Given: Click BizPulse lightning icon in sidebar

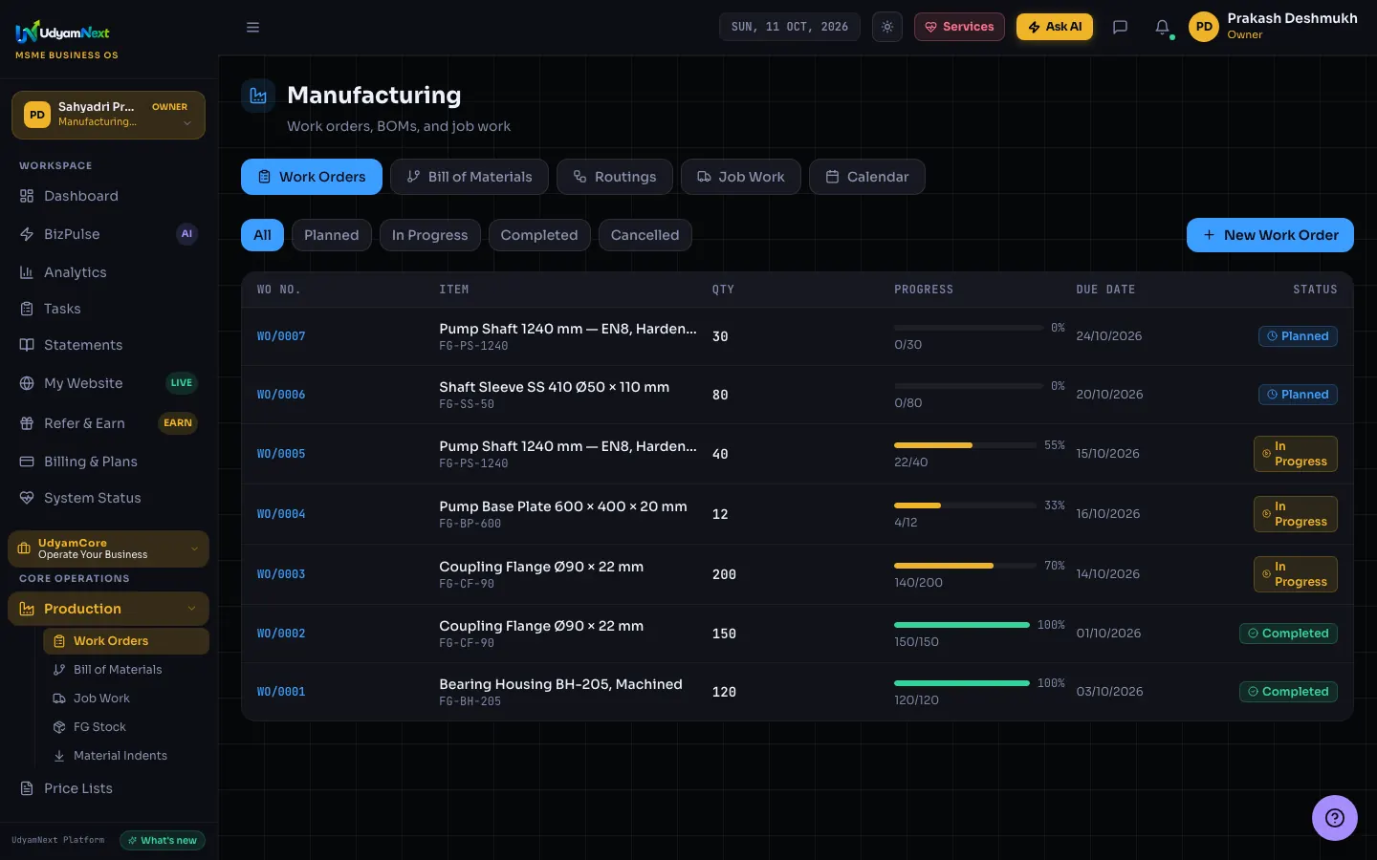Looking at the screenshot, I should [27, 234].
